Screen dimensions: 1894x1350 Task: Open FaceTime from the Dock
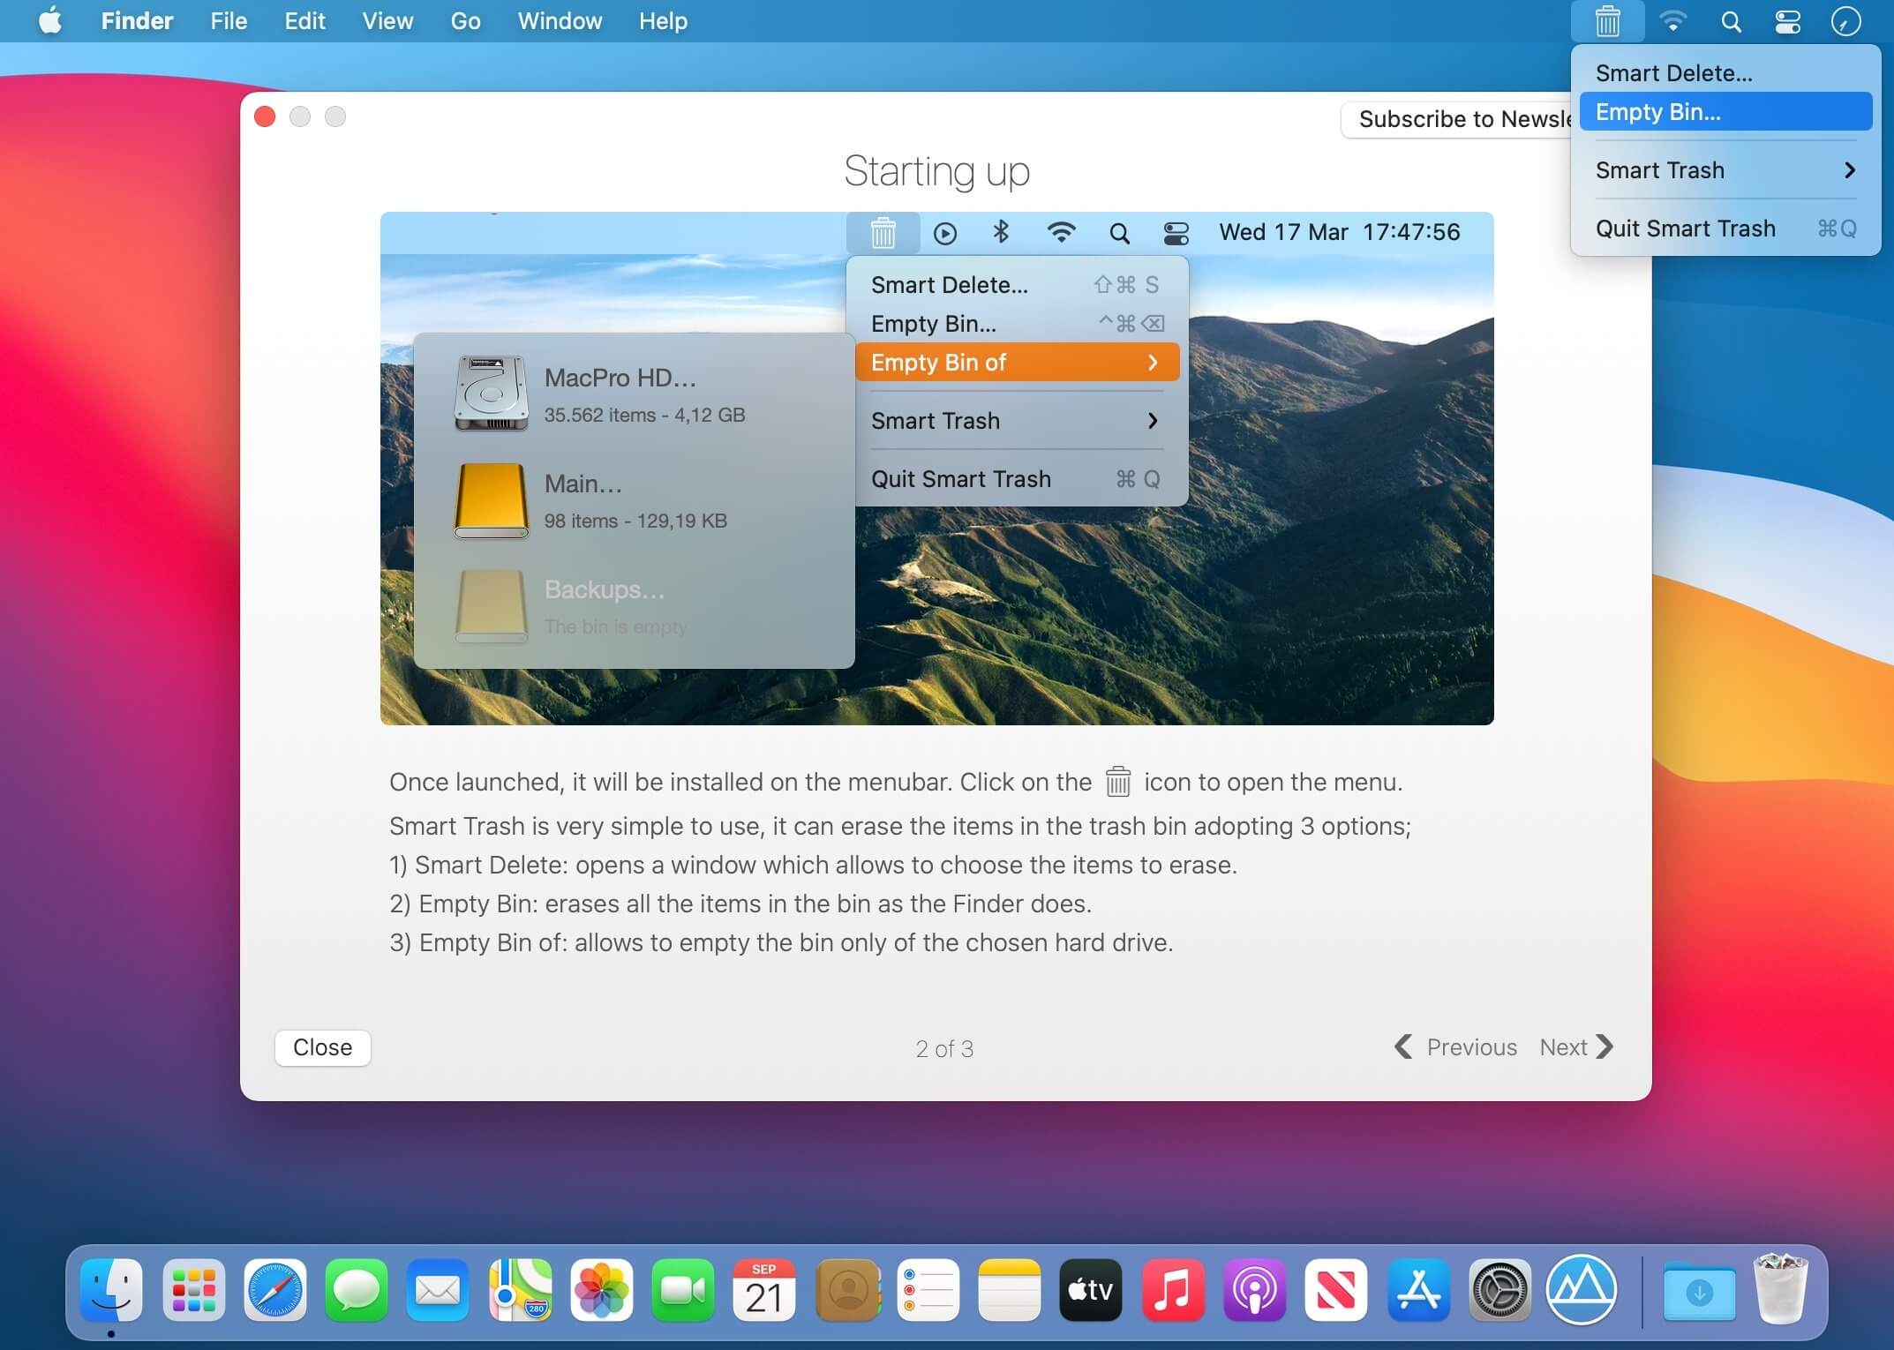point(683,1290)
